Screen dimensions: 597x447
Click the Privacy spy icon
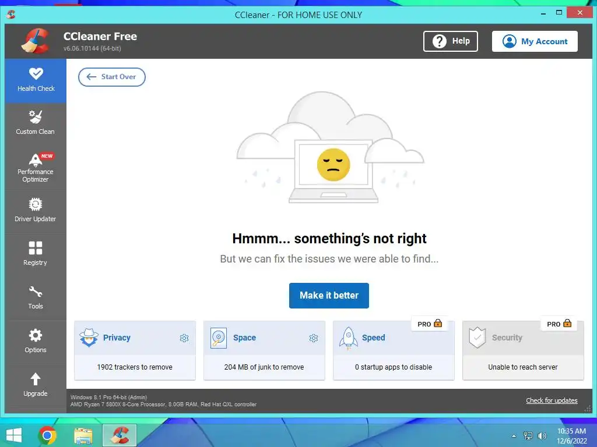(x=89, y=338)
